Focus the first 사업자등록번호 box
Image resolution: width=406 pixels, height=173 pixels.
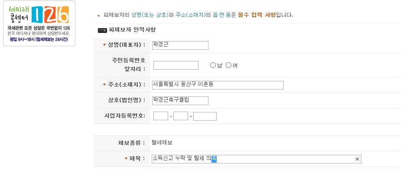pyautogui.click(x=160, y=116)
